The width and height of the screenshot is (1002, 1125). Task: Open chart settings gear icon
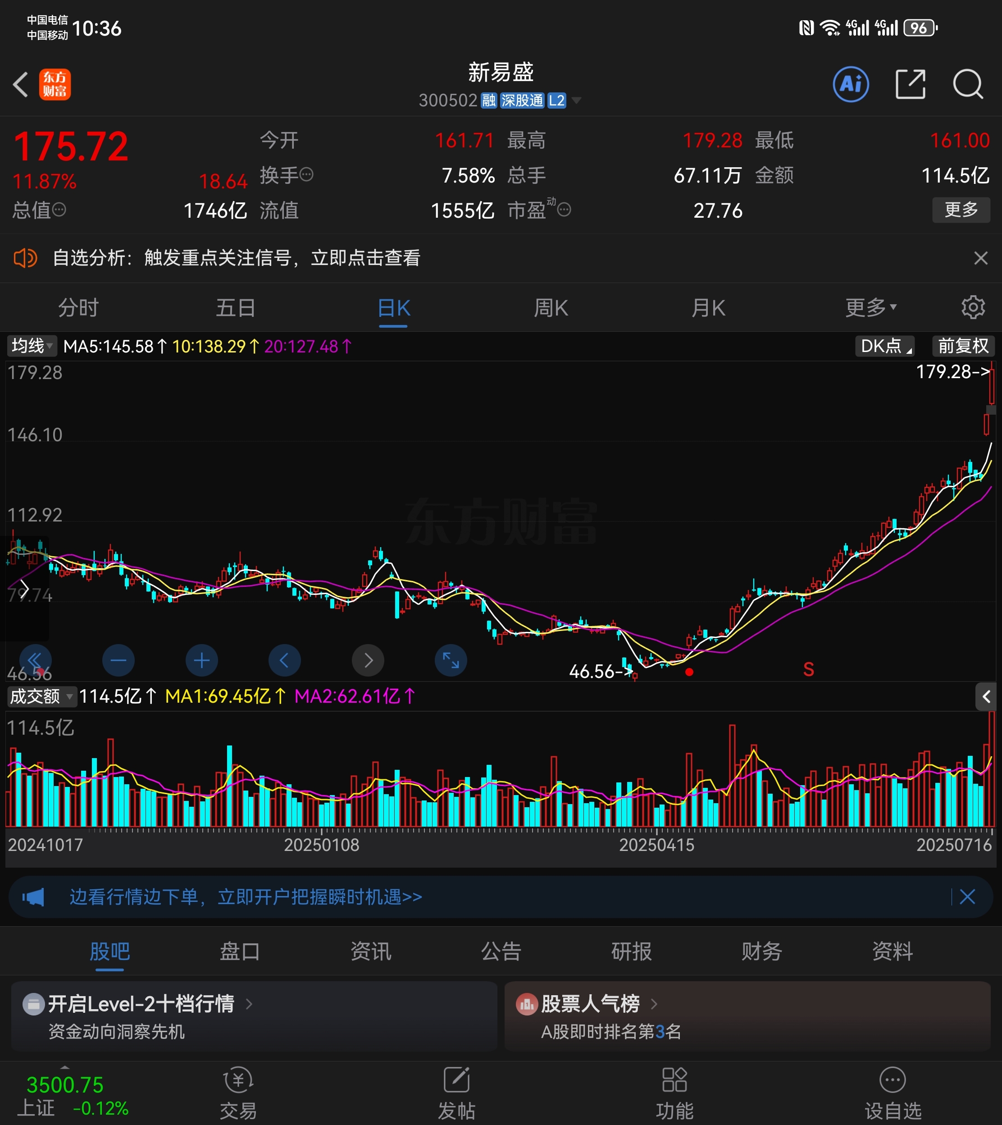pos(973,307)
